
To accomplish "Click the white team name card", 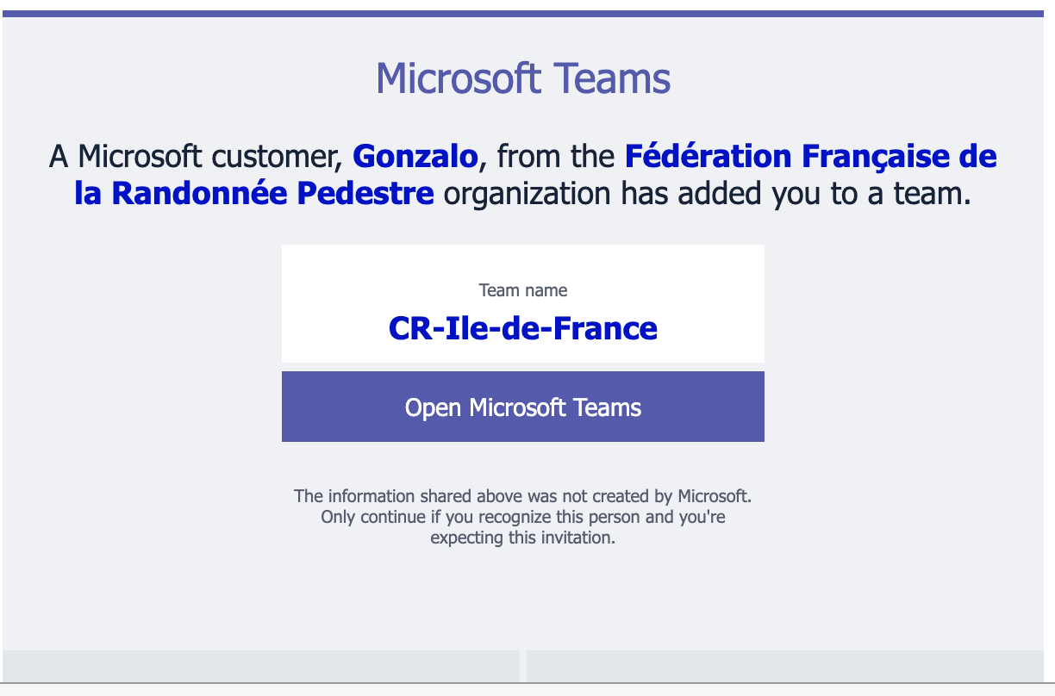I will (x=522, y=303).
